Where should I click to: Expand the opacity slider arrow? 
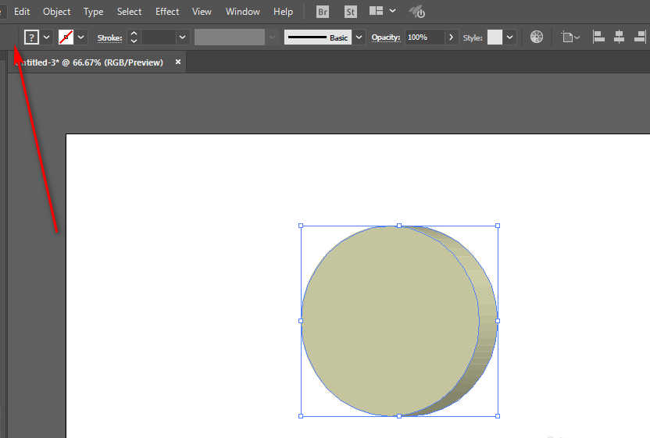[x=451, y=37]
